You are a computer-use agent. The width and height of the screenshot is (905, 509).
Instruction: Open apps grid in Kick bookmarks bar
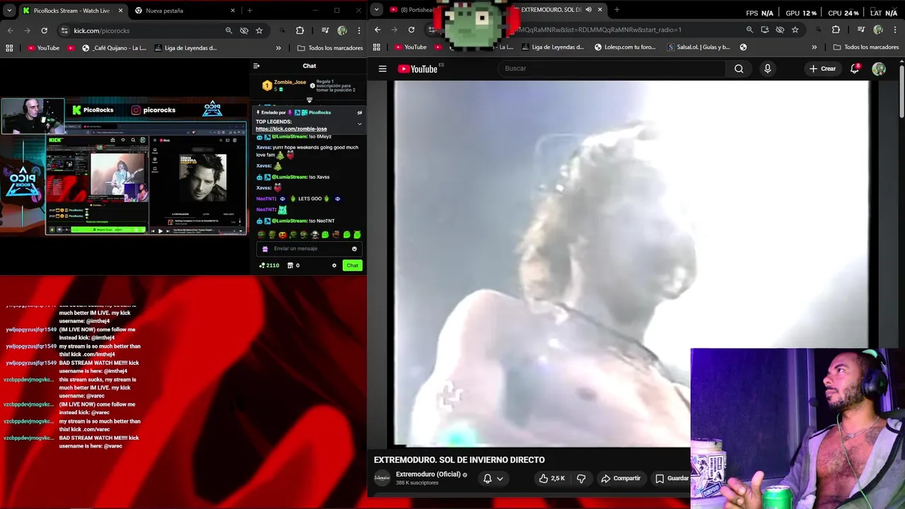9,48
